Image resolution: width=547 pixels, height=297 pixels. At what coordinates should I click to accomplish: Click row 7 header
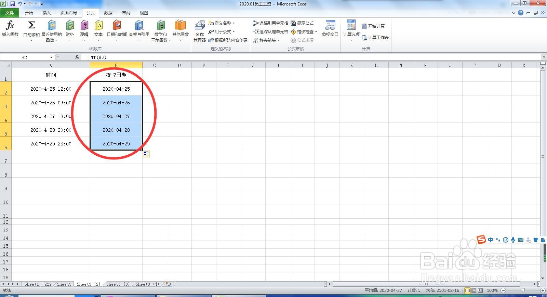coord(6,157)
